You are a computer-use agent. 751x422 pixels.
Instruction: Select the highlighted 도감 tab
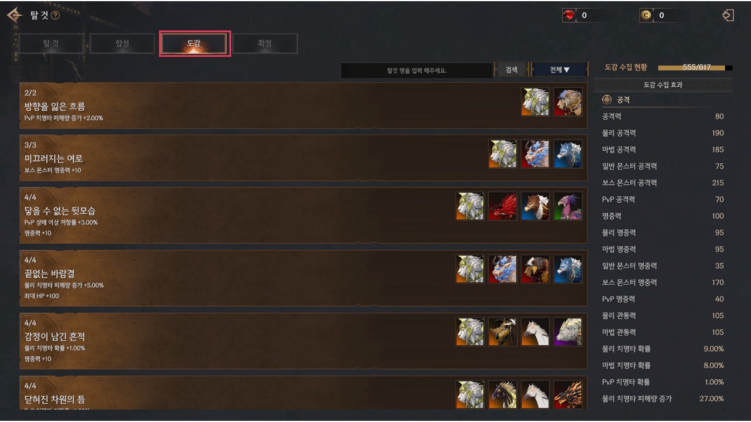tap(194, 43)
